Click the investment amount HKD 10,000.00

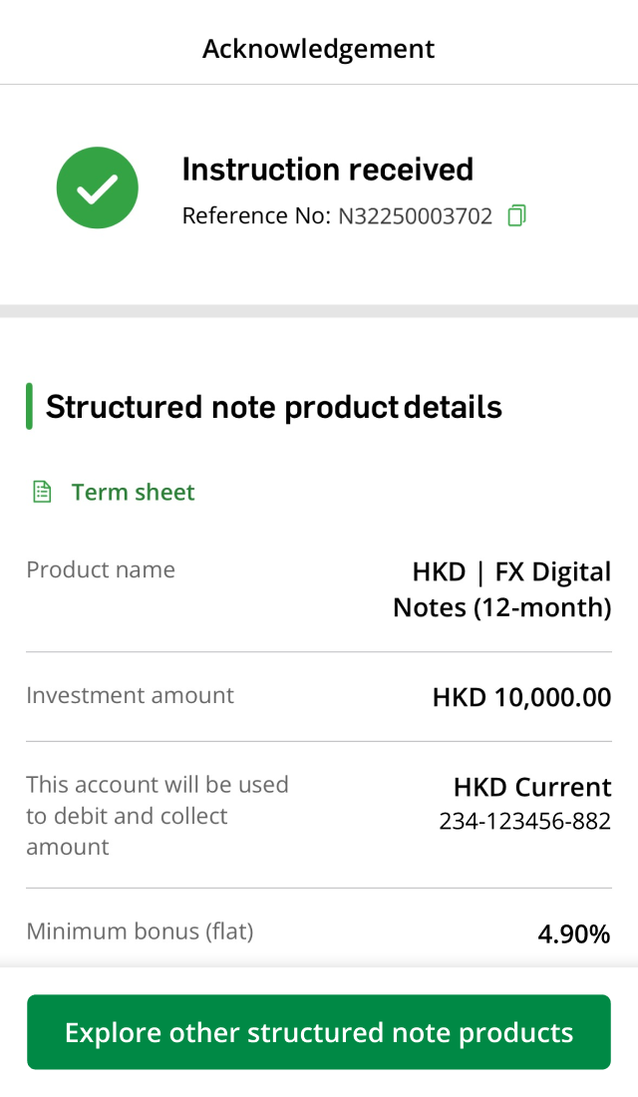[x=520, y=697]
